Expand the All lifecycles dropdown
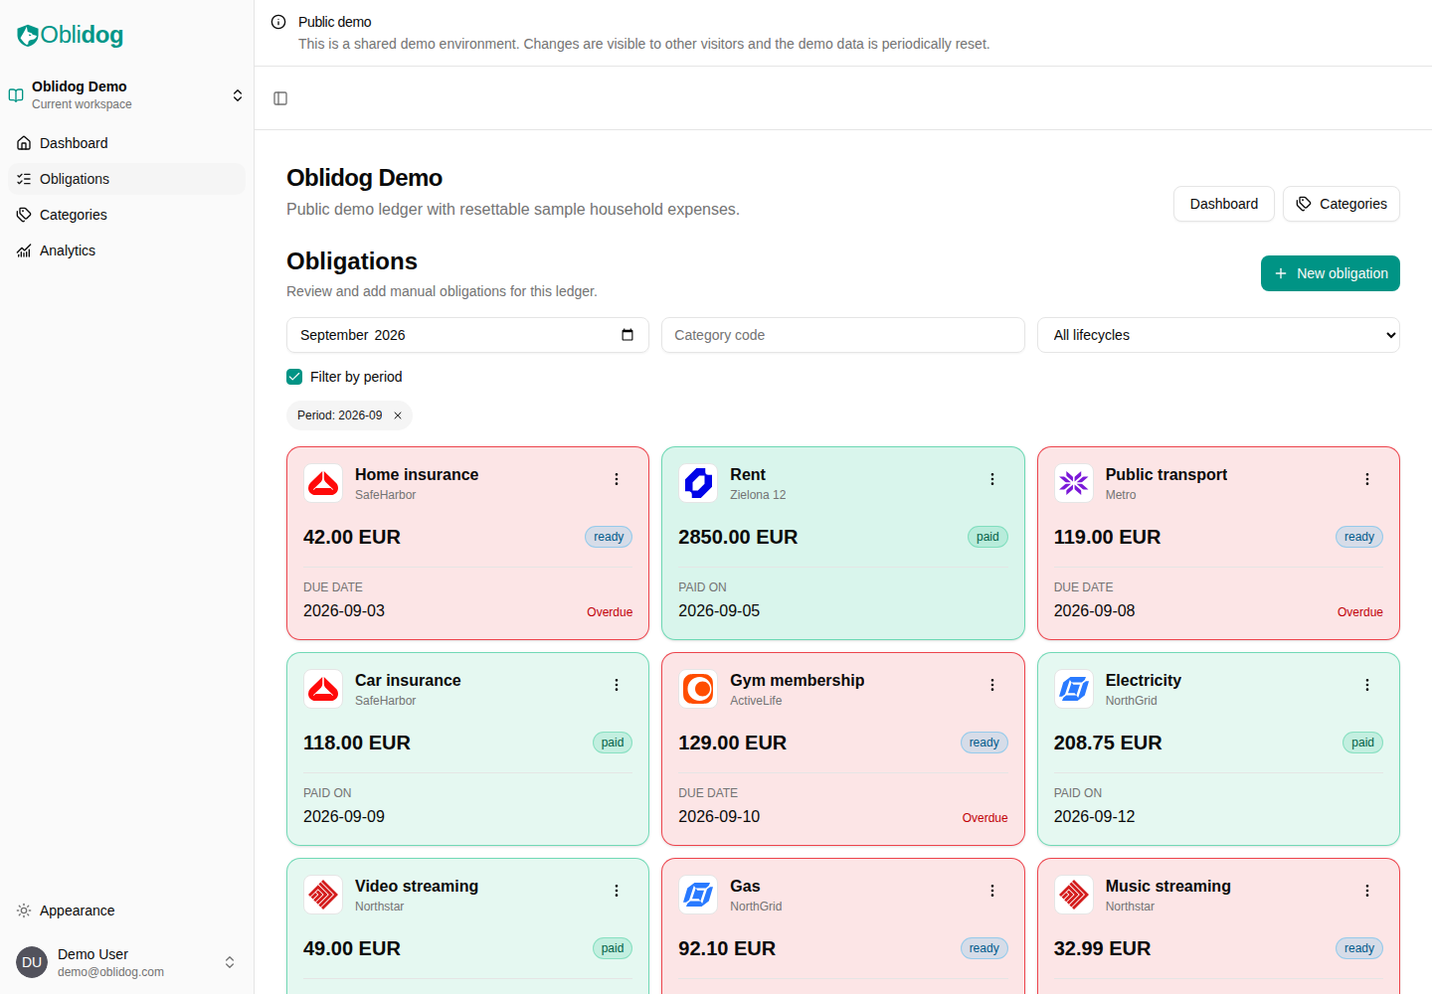 click(x=1218, y=335)
